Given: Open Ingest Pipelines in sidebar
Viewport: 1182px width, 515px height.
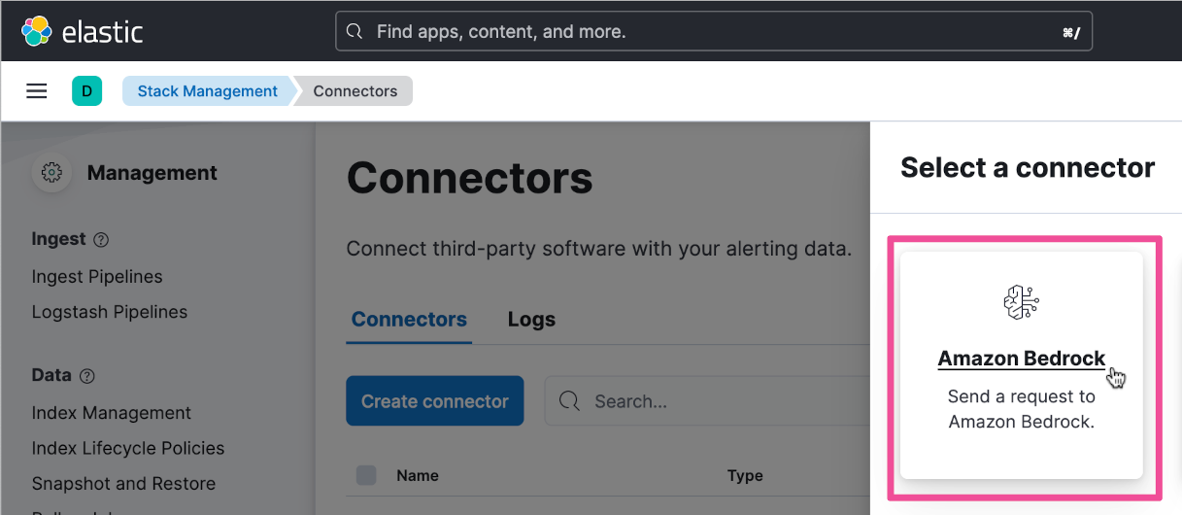Looking at the screenshot, I should pos(97,277).
